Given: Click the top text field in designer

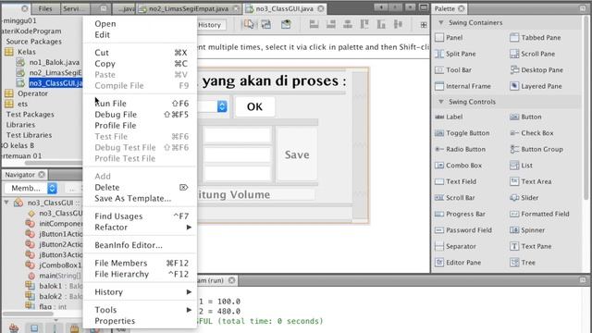Looking at the screenshot, I should (238, 135).
